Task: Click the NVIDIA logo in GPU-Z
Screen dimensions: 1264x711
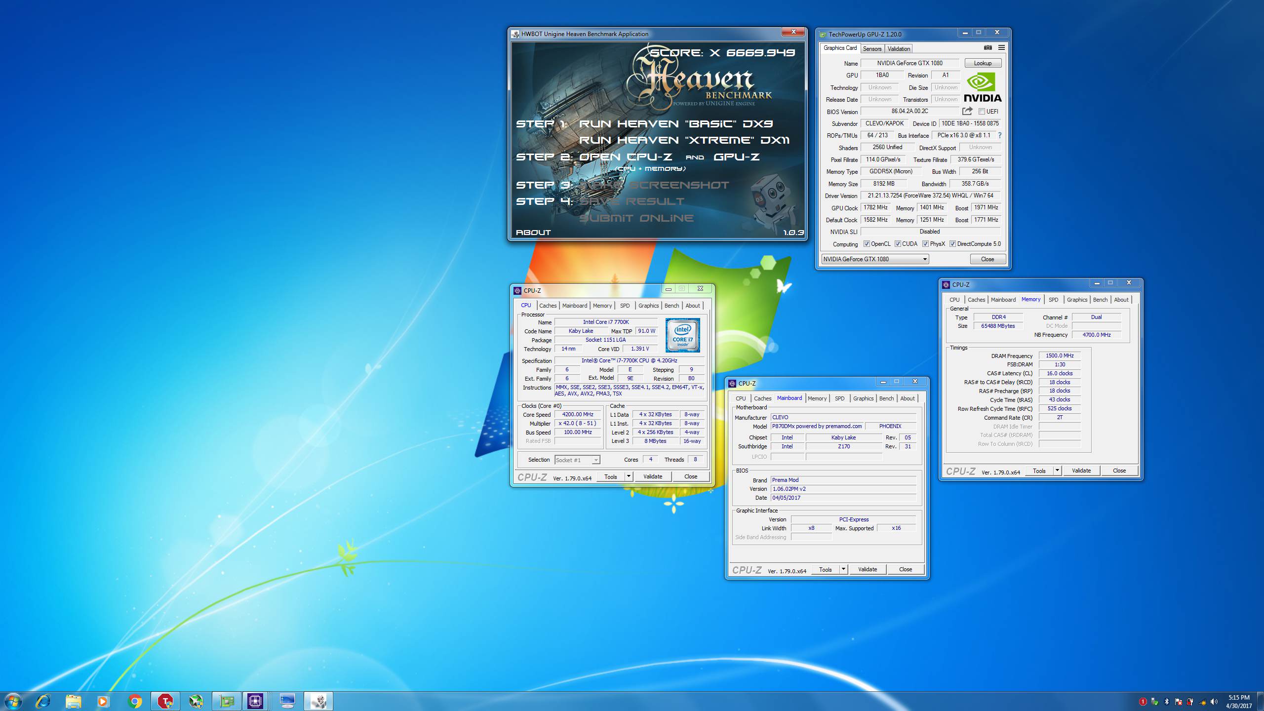Action: (x=982, y=87)
